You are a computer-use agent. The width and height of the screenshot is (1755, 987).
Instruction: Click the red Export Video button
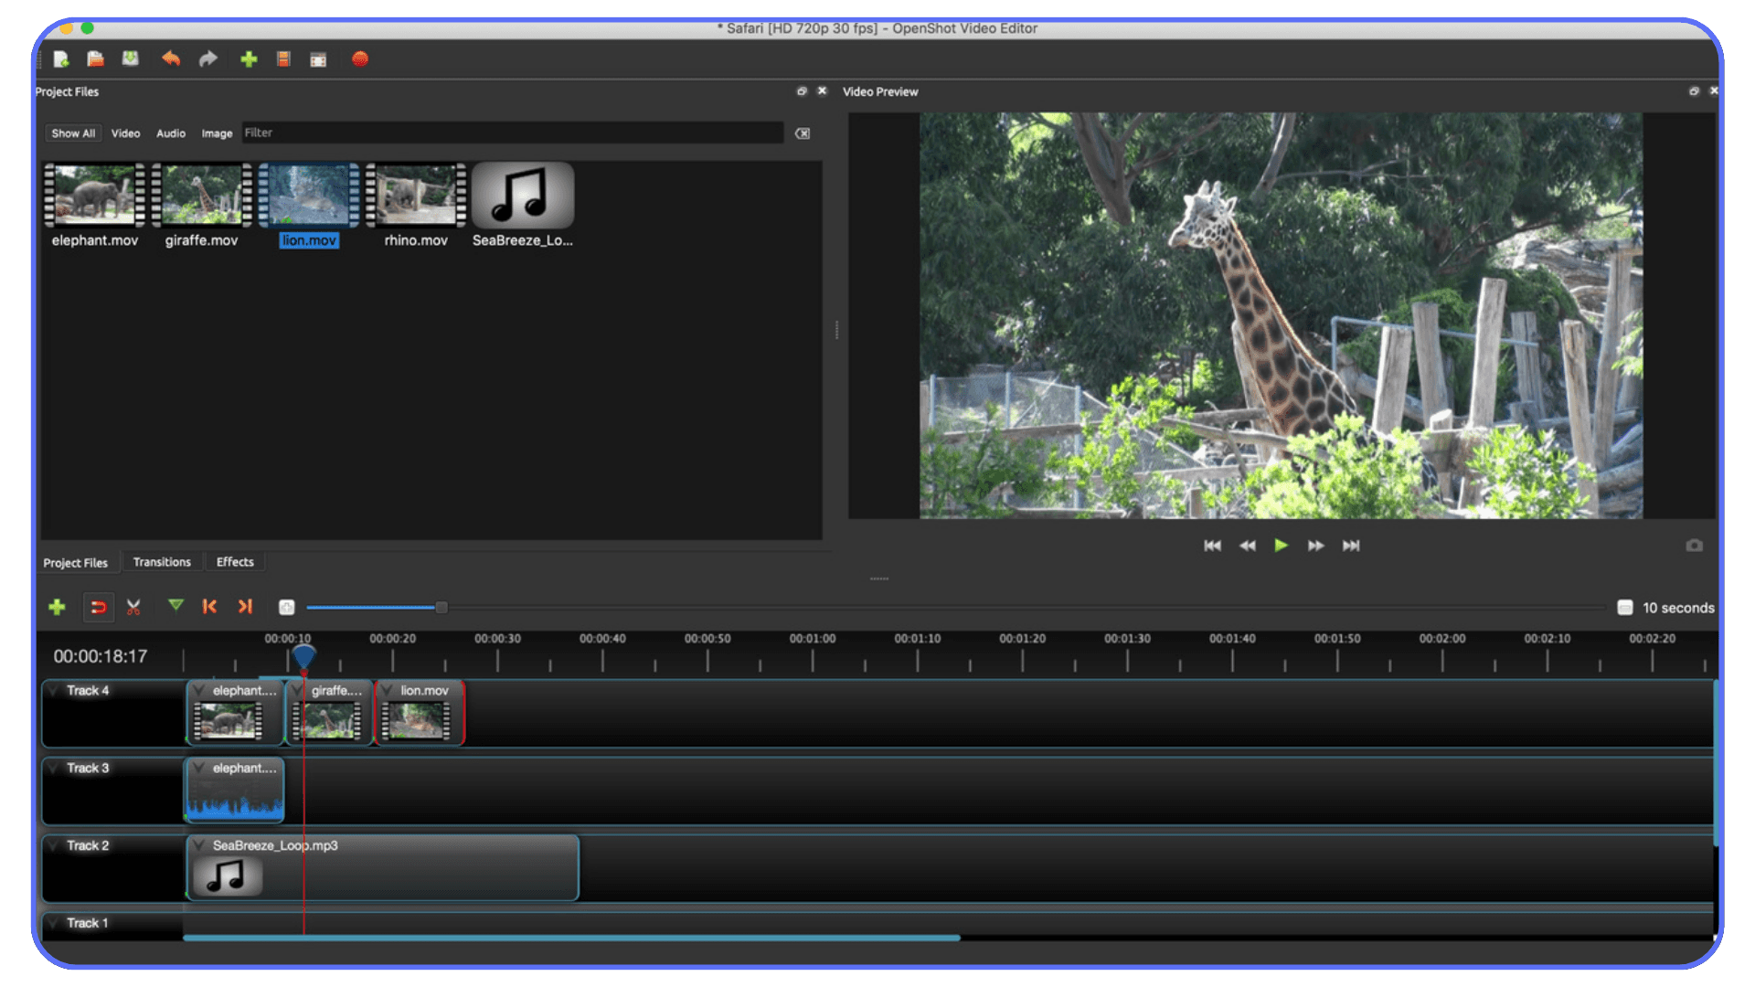pos(360,59)
